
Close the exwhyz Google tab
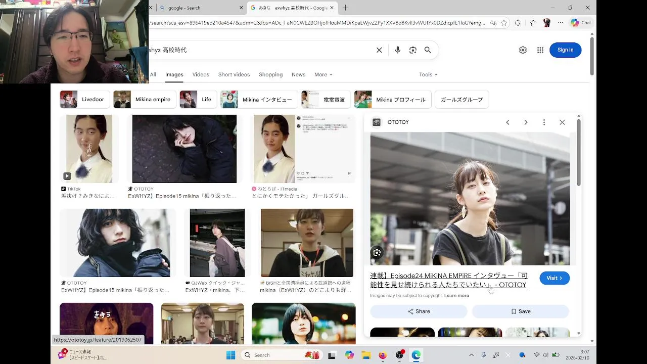click(332, 8)
